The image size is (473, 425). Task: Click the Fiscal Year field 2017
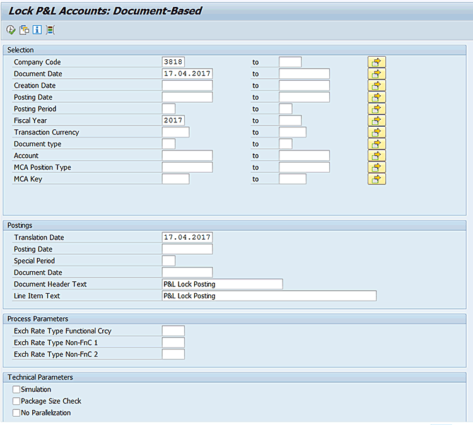coord(173,120)
